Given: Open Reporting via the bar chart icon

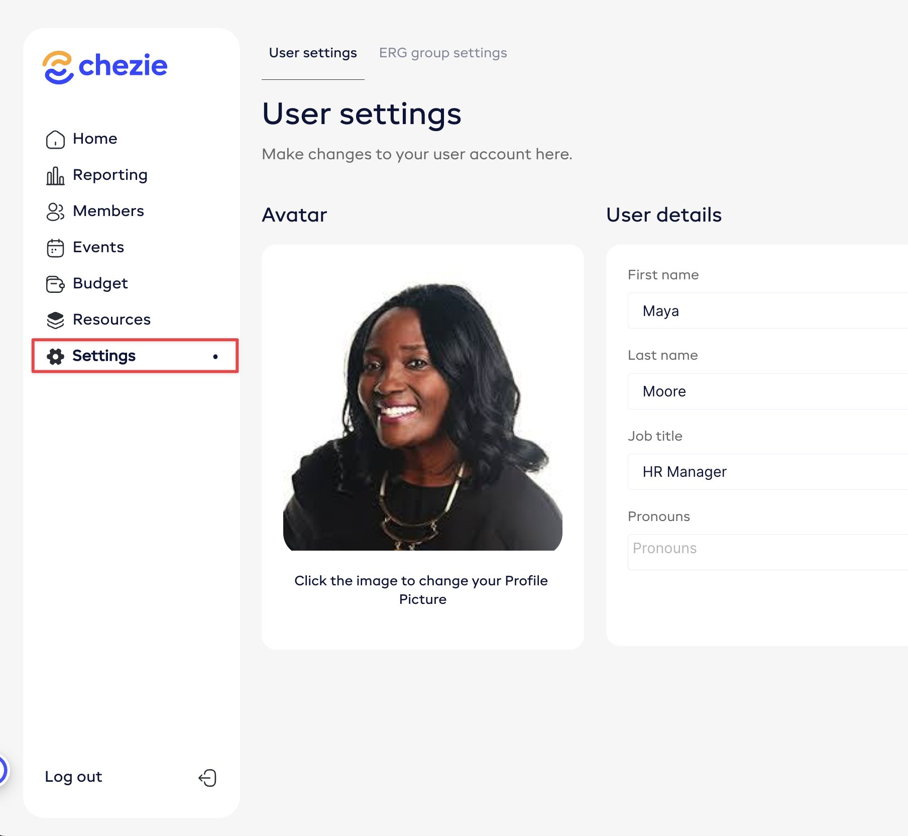Looking at the screenshot, I should (x=55, y=176).
